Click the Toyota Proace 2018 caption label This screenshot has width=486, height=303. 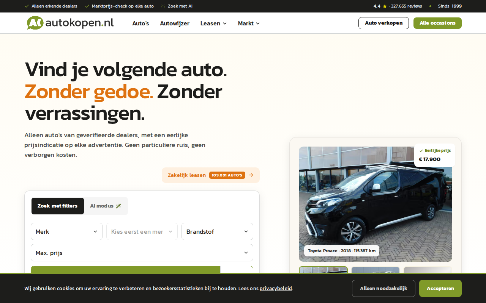(x=342, y=251)
